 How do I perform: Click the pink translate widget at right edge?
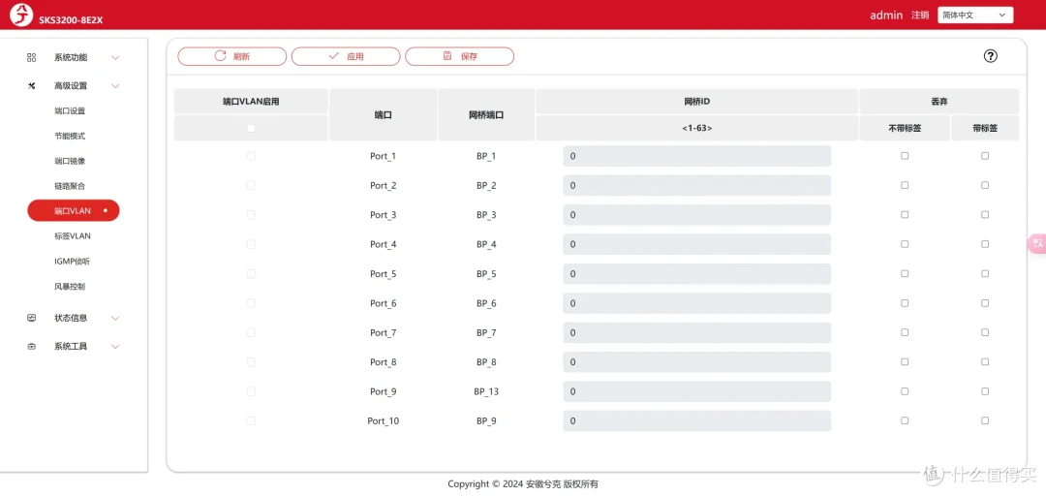pos(1036,244)
